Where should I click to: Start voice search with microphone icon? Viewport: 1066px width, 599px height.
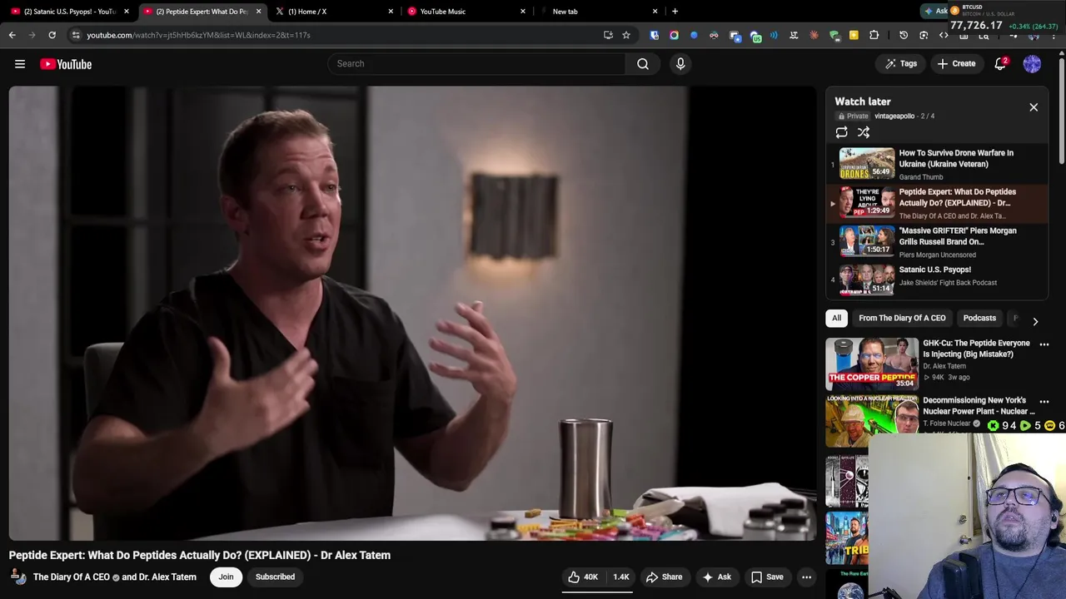point(680,64)
